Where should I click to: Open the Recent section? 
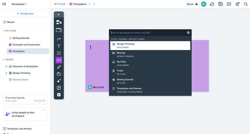[9, 22]
